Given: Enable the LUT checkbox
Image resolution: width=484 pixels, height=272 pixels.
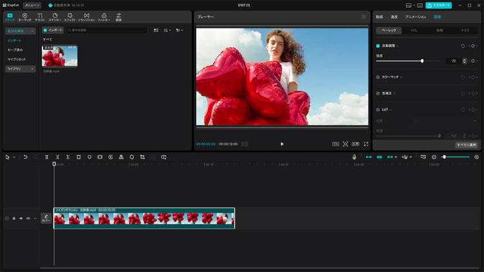Looking at the screenshot, I should [x=378, y=110].
